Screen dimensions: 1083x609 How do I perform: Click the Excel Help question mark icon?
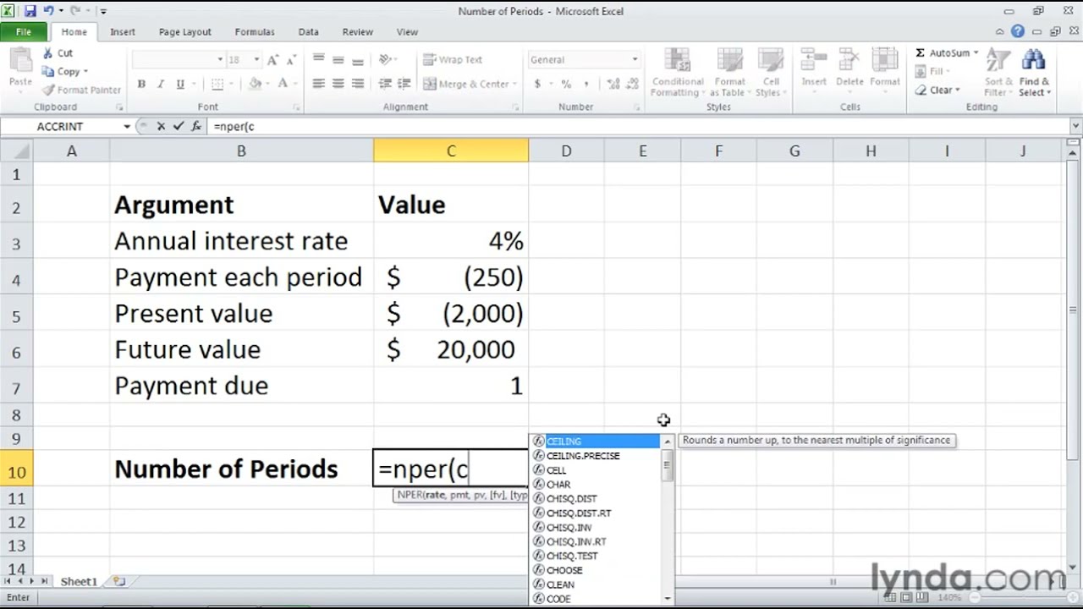pyautogui.click(x=1018, y=32)
